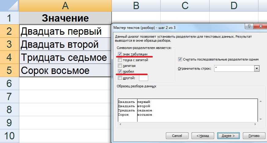Select empty cell B1
This screenshot has height=143, width=267.
136,17
